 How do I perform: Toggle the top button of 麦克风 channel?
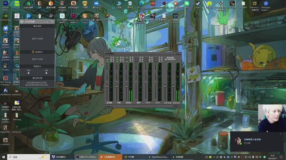(127, 58)
